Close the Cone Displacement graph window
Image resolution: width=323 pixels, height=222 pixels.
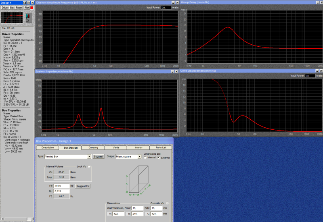coord(321,71)
